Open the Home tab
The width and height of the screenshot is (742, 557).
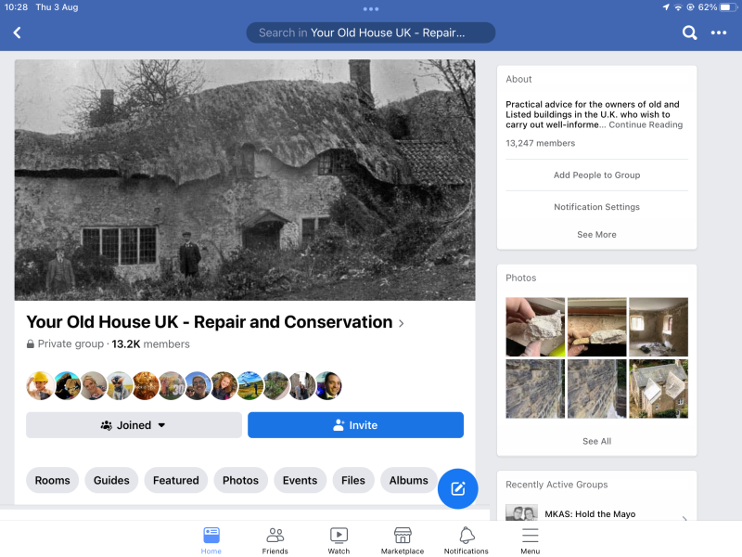click(211, 541)
